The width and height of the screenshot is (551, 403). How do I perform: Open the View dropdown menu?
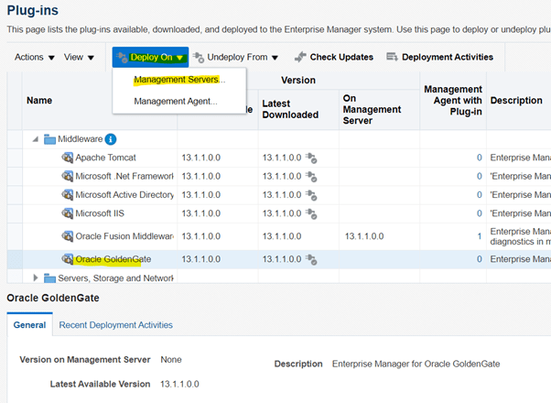point(79,57)
